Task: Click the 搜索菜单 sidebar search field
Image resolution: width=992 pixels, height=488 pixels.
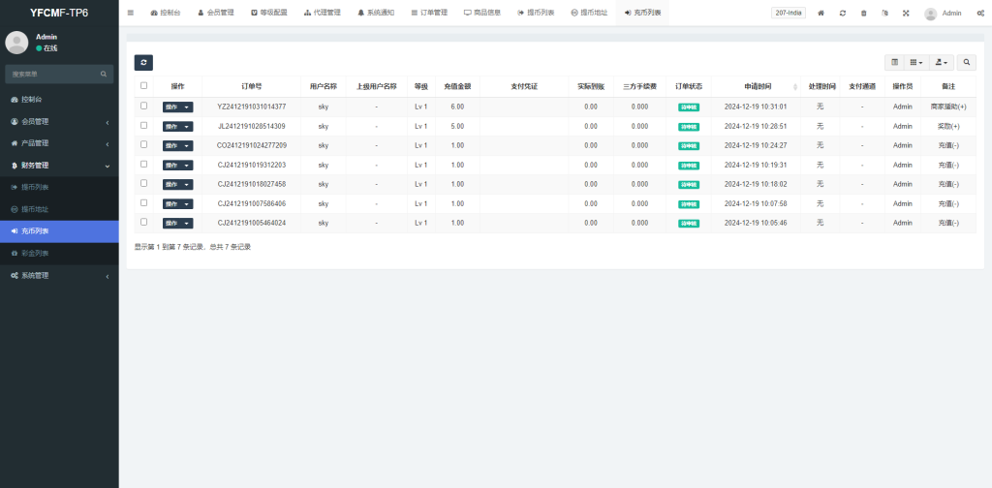Action: (x=53, y=74)
